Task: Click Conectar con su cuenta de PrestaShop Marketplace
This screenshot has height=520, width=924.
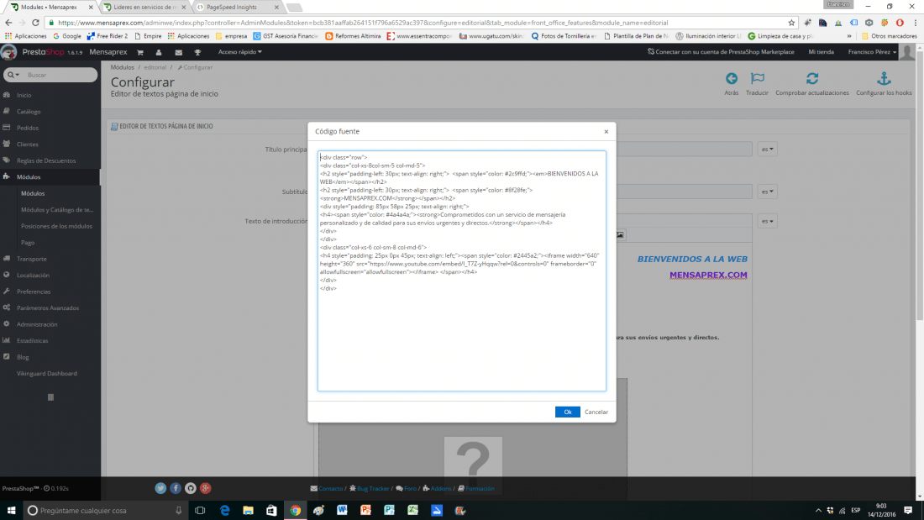Action: (721, 52)
